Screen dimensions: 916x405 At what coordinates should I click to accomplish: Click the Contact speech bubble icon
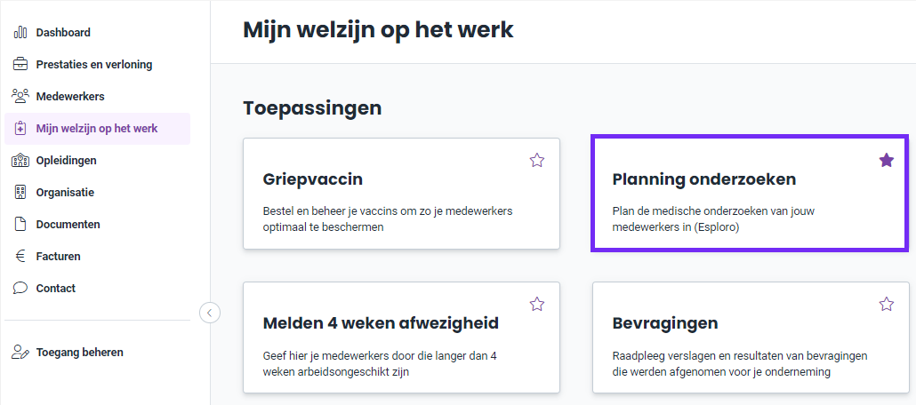[20, 289]
